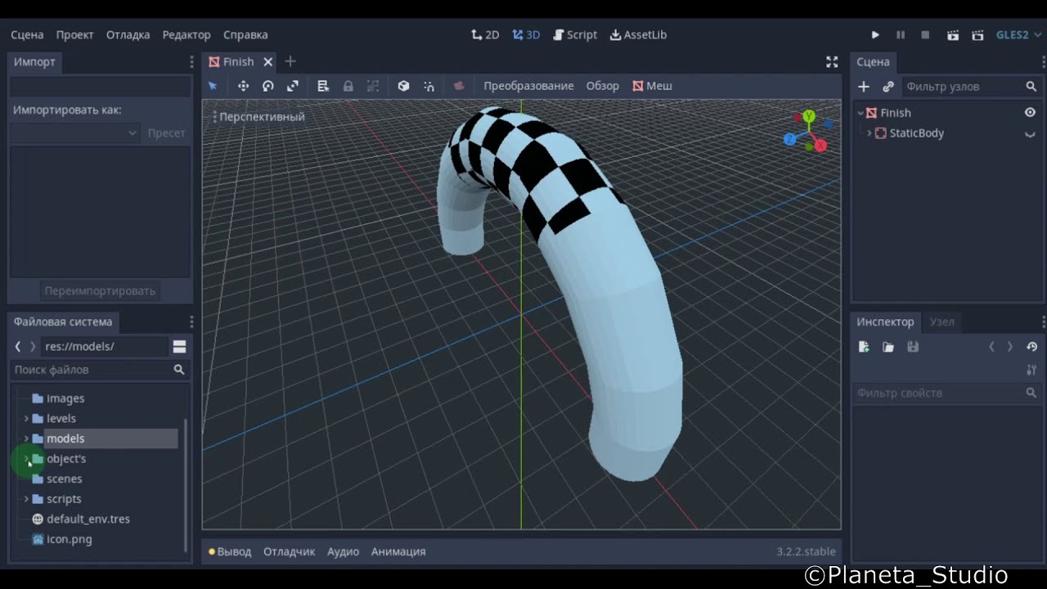Open the Перспективный viewport menu
This screenshot has height=589, width=1047.
click(258, 117)
